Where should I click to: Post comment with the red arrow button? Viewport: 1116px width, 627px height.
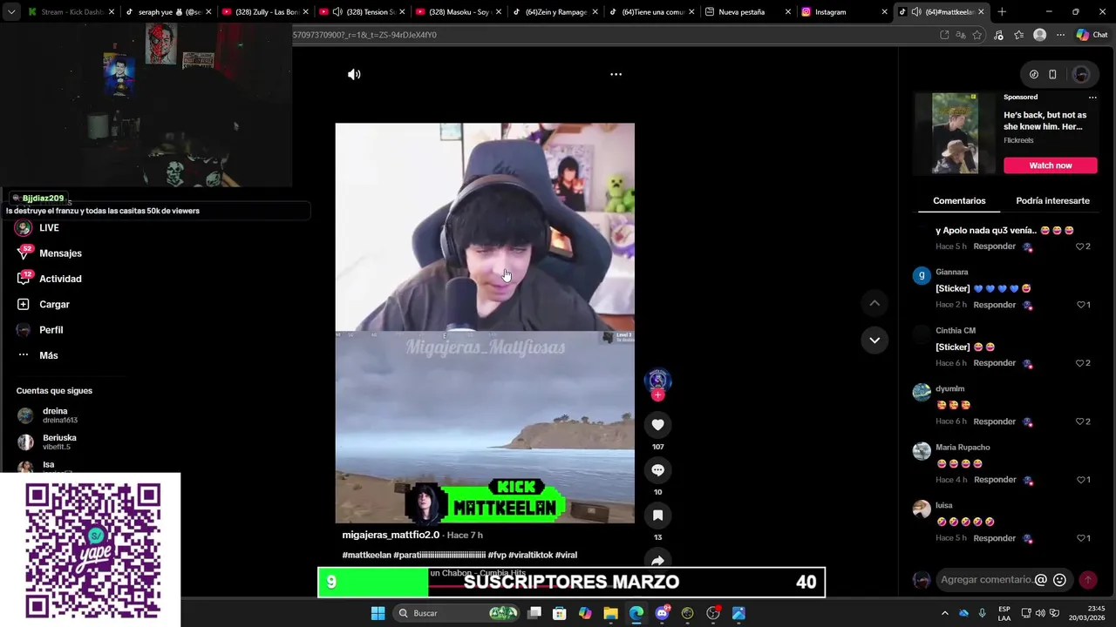1087,580
